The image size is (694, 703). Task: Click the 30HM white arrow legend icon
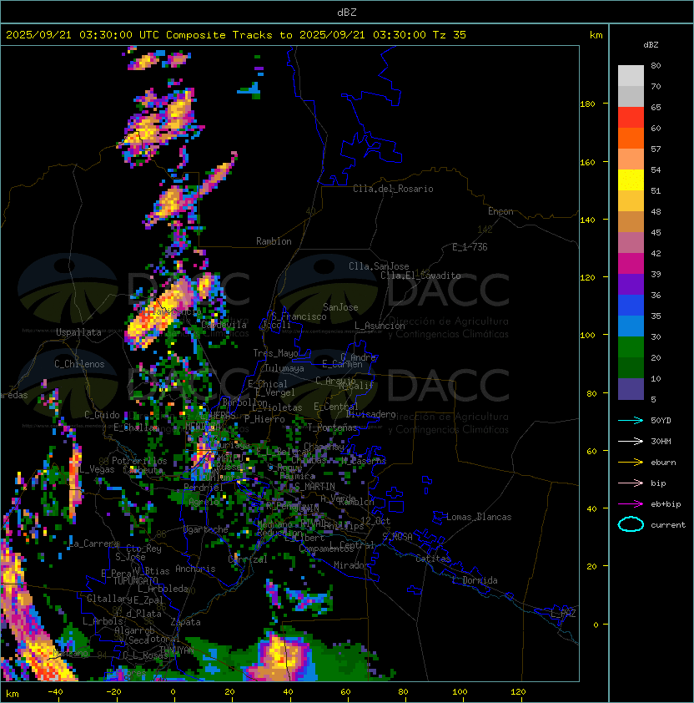(631, 441)
